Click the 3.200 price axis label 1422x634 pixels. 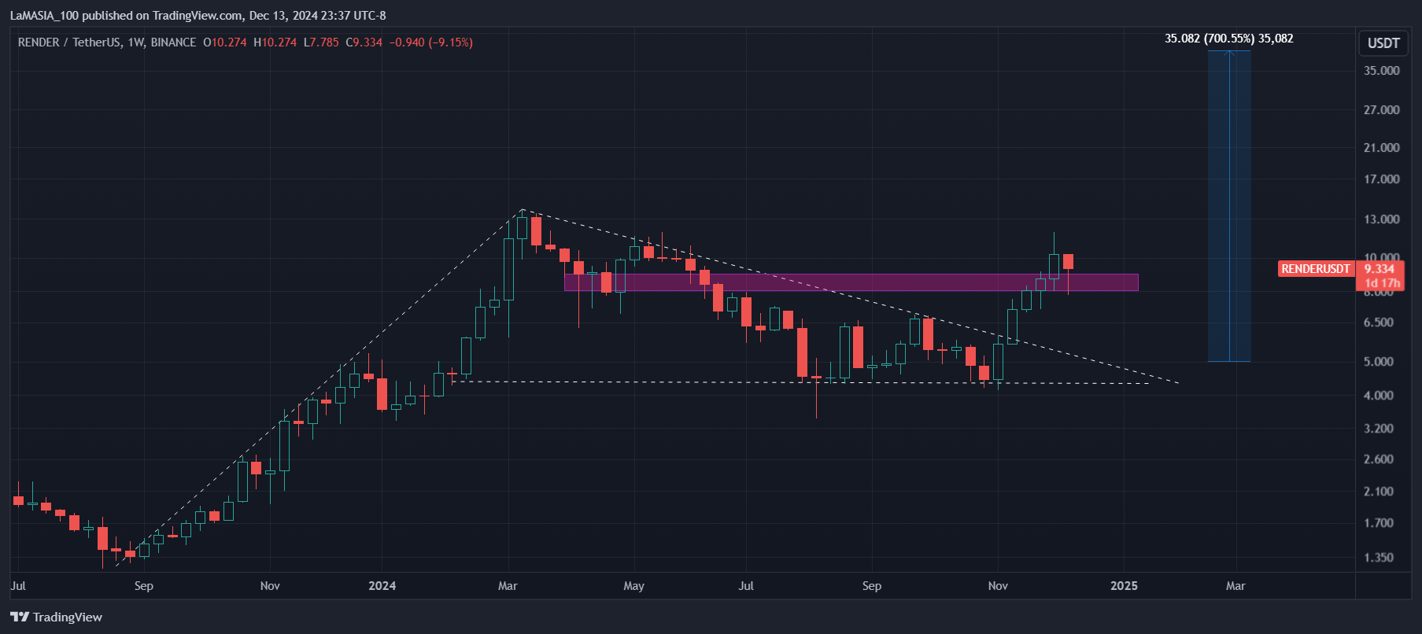coord(1378,429)
